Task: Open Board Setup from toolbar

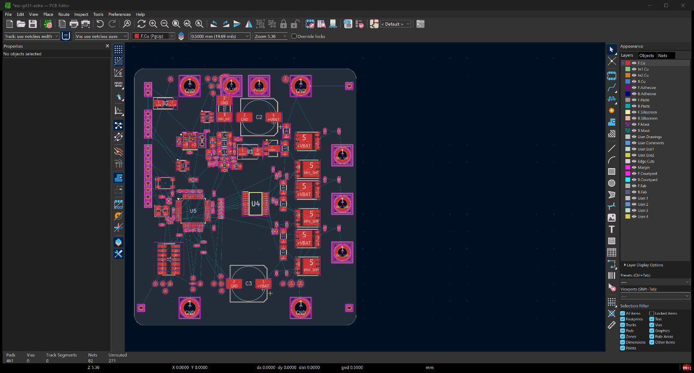Action: [x=48, y=24]
